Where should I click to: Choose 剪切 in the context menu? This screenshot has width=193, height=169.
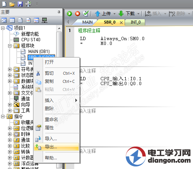pos(57,73)
